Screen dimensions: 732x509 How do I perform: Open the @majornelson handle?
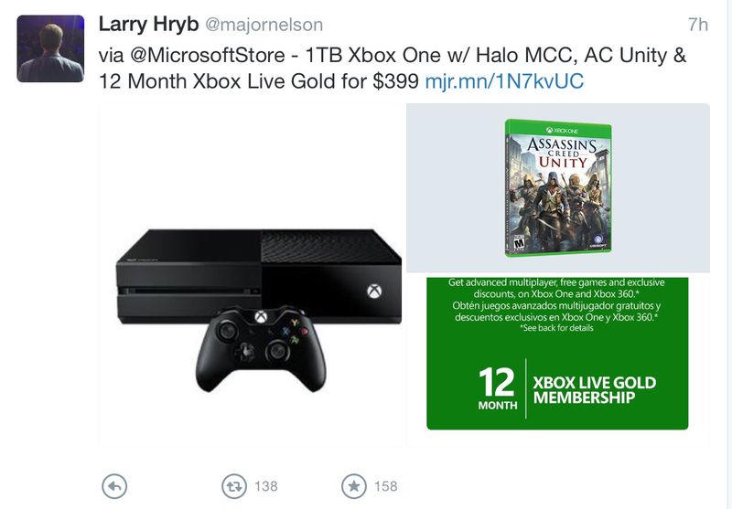pos(264,25)
